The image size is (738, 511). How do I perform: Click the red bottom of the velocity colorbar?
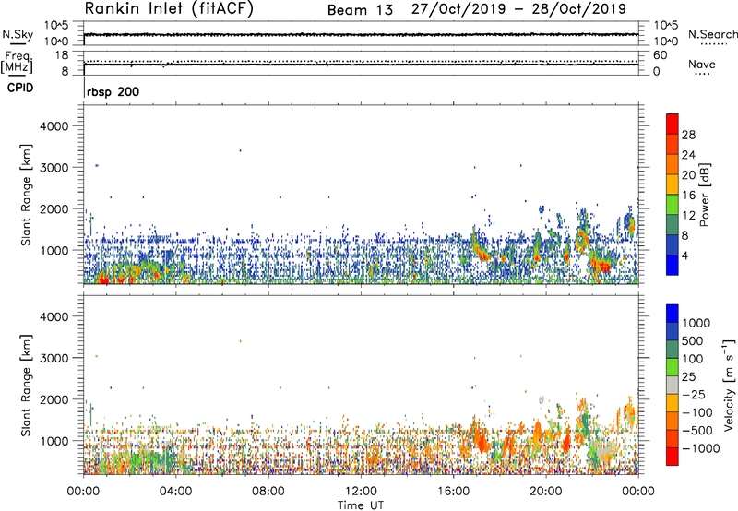point(673,457)
